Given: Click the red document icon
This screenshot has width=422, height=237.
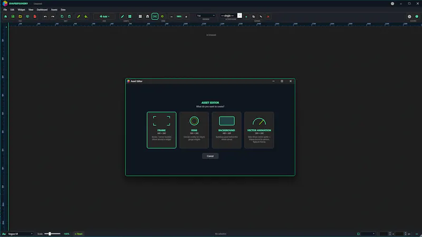Looking at the screenshot, I should click(x=35, y=16).
